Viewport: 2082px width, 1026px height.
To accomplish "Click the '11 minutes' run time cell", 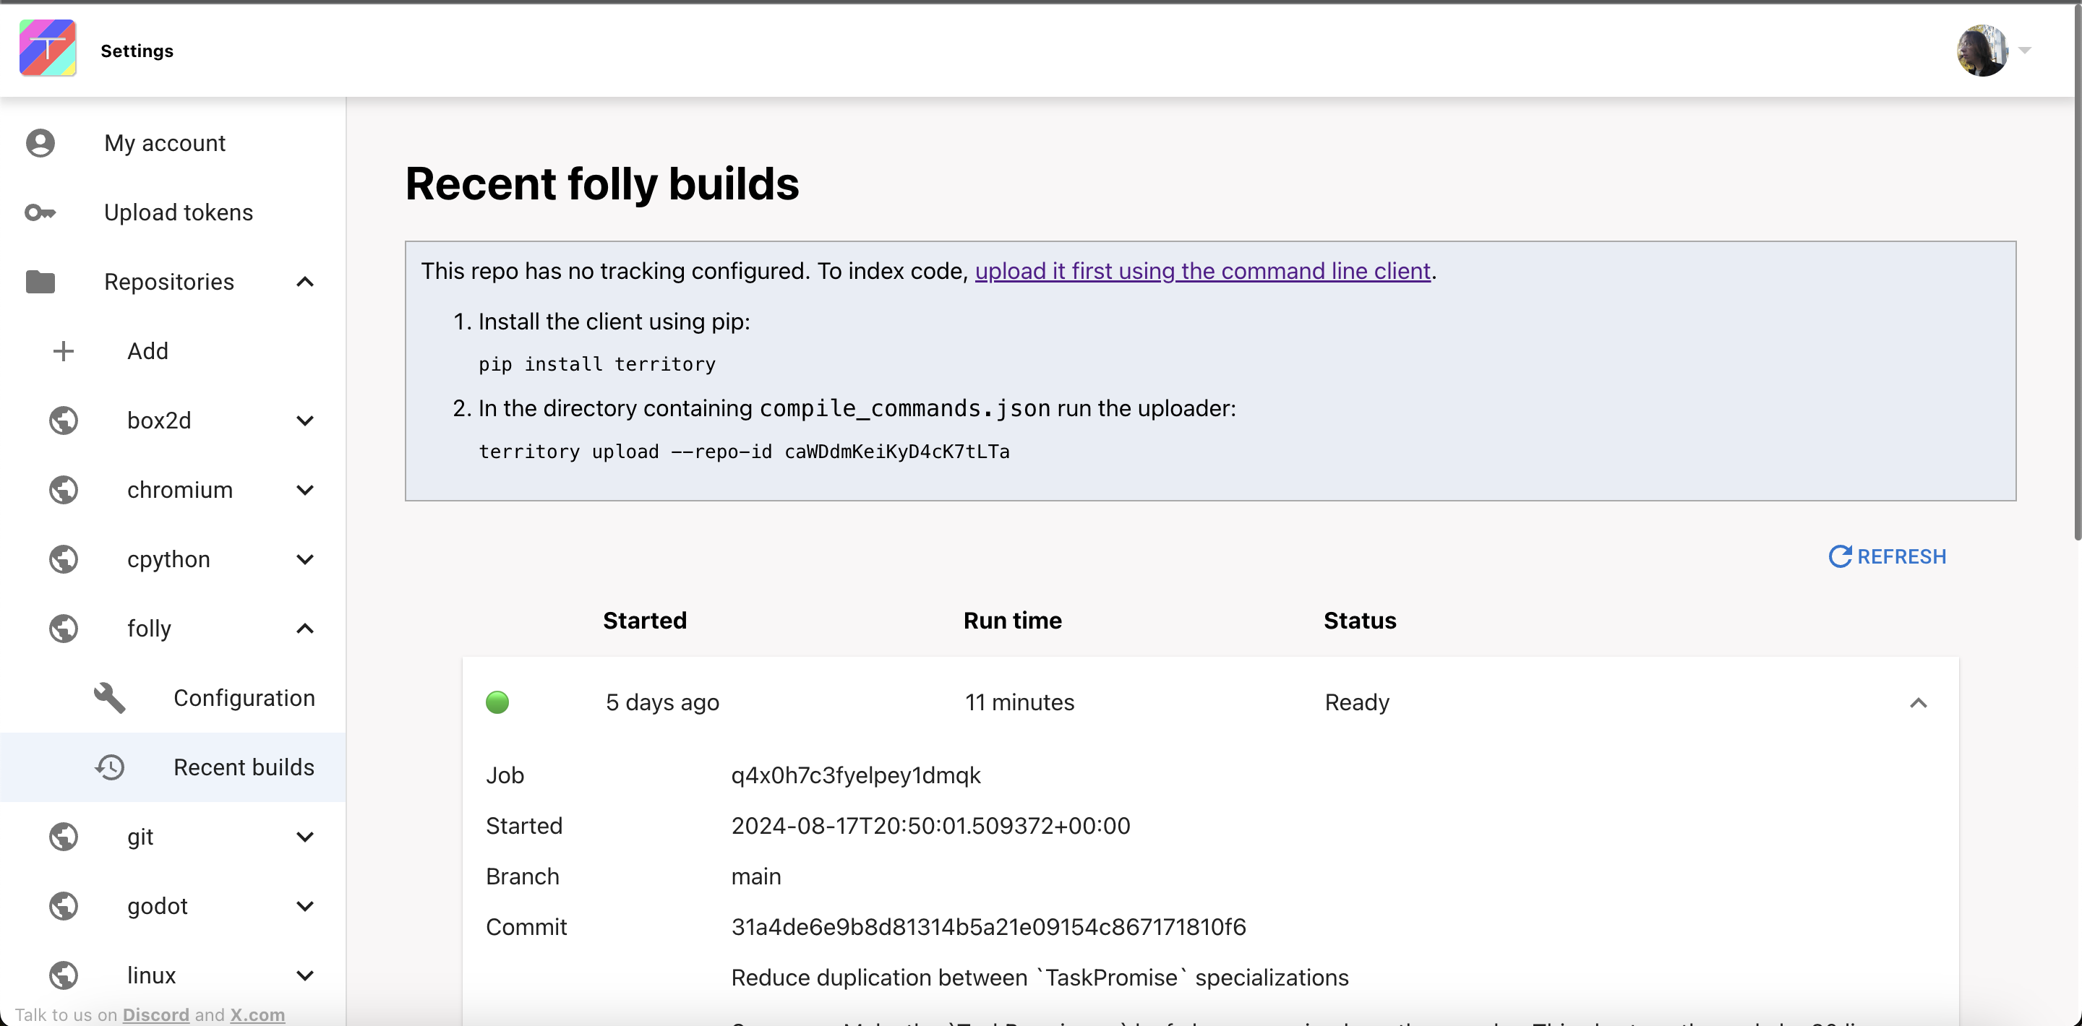I will click(1019, 702).
